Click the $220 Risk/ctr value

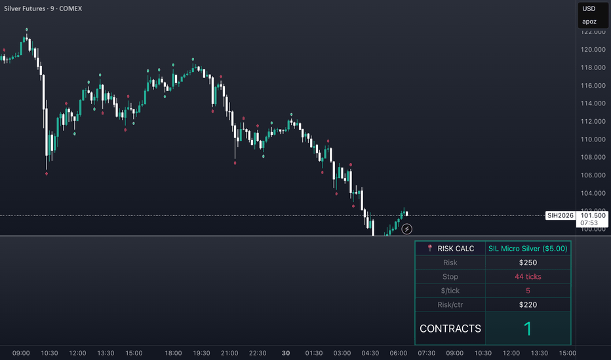tap(528, 304)
